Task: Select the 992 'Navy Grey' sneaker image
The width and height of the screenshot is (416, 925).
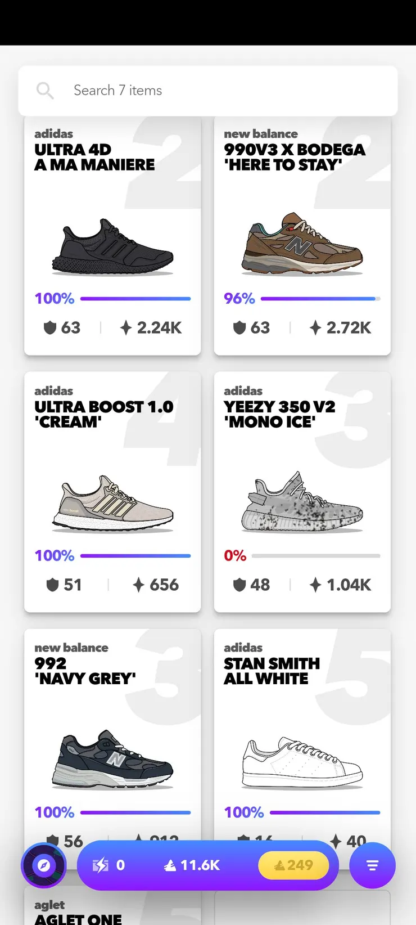Action: [112, 760]
